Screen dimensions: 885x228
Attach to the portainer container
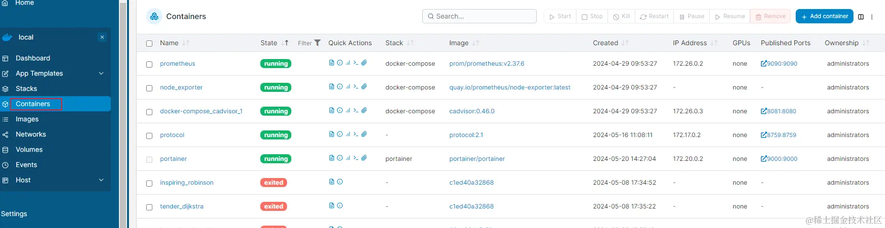[x=364, y=158]
